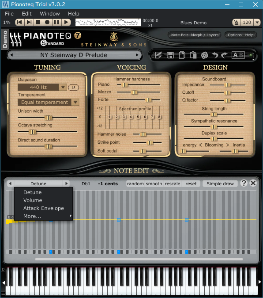Click the reset button
263x298 pixels.
[x=191, y=184]
